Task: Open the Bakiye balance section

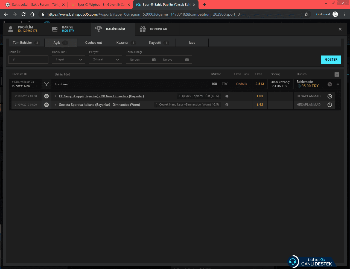Action: [x=69, y=29]
